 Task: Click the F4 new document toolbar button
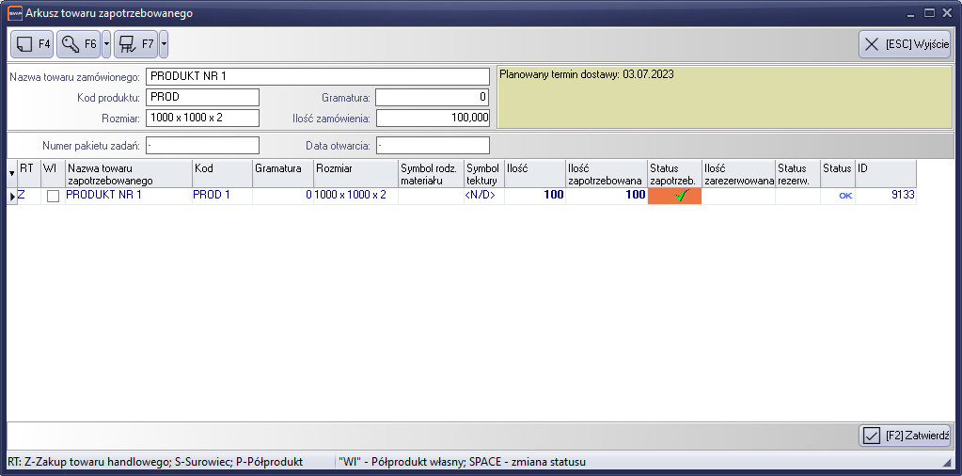coord(33,43)
